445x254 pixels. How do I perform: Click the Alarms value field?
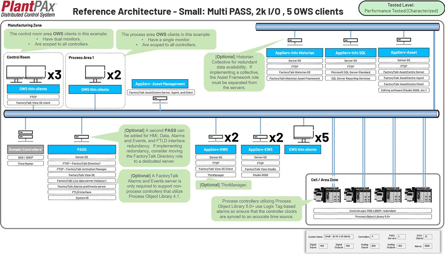click(428, 246)
